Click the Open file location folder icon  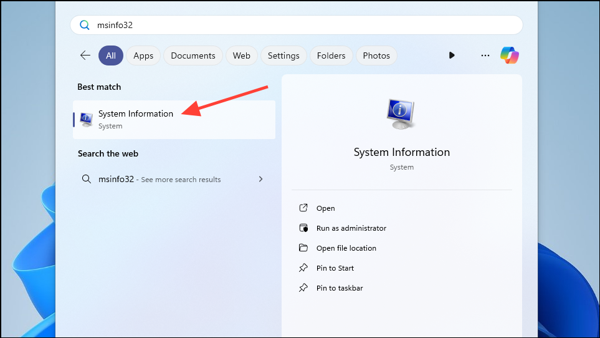(x=303, y=248)
